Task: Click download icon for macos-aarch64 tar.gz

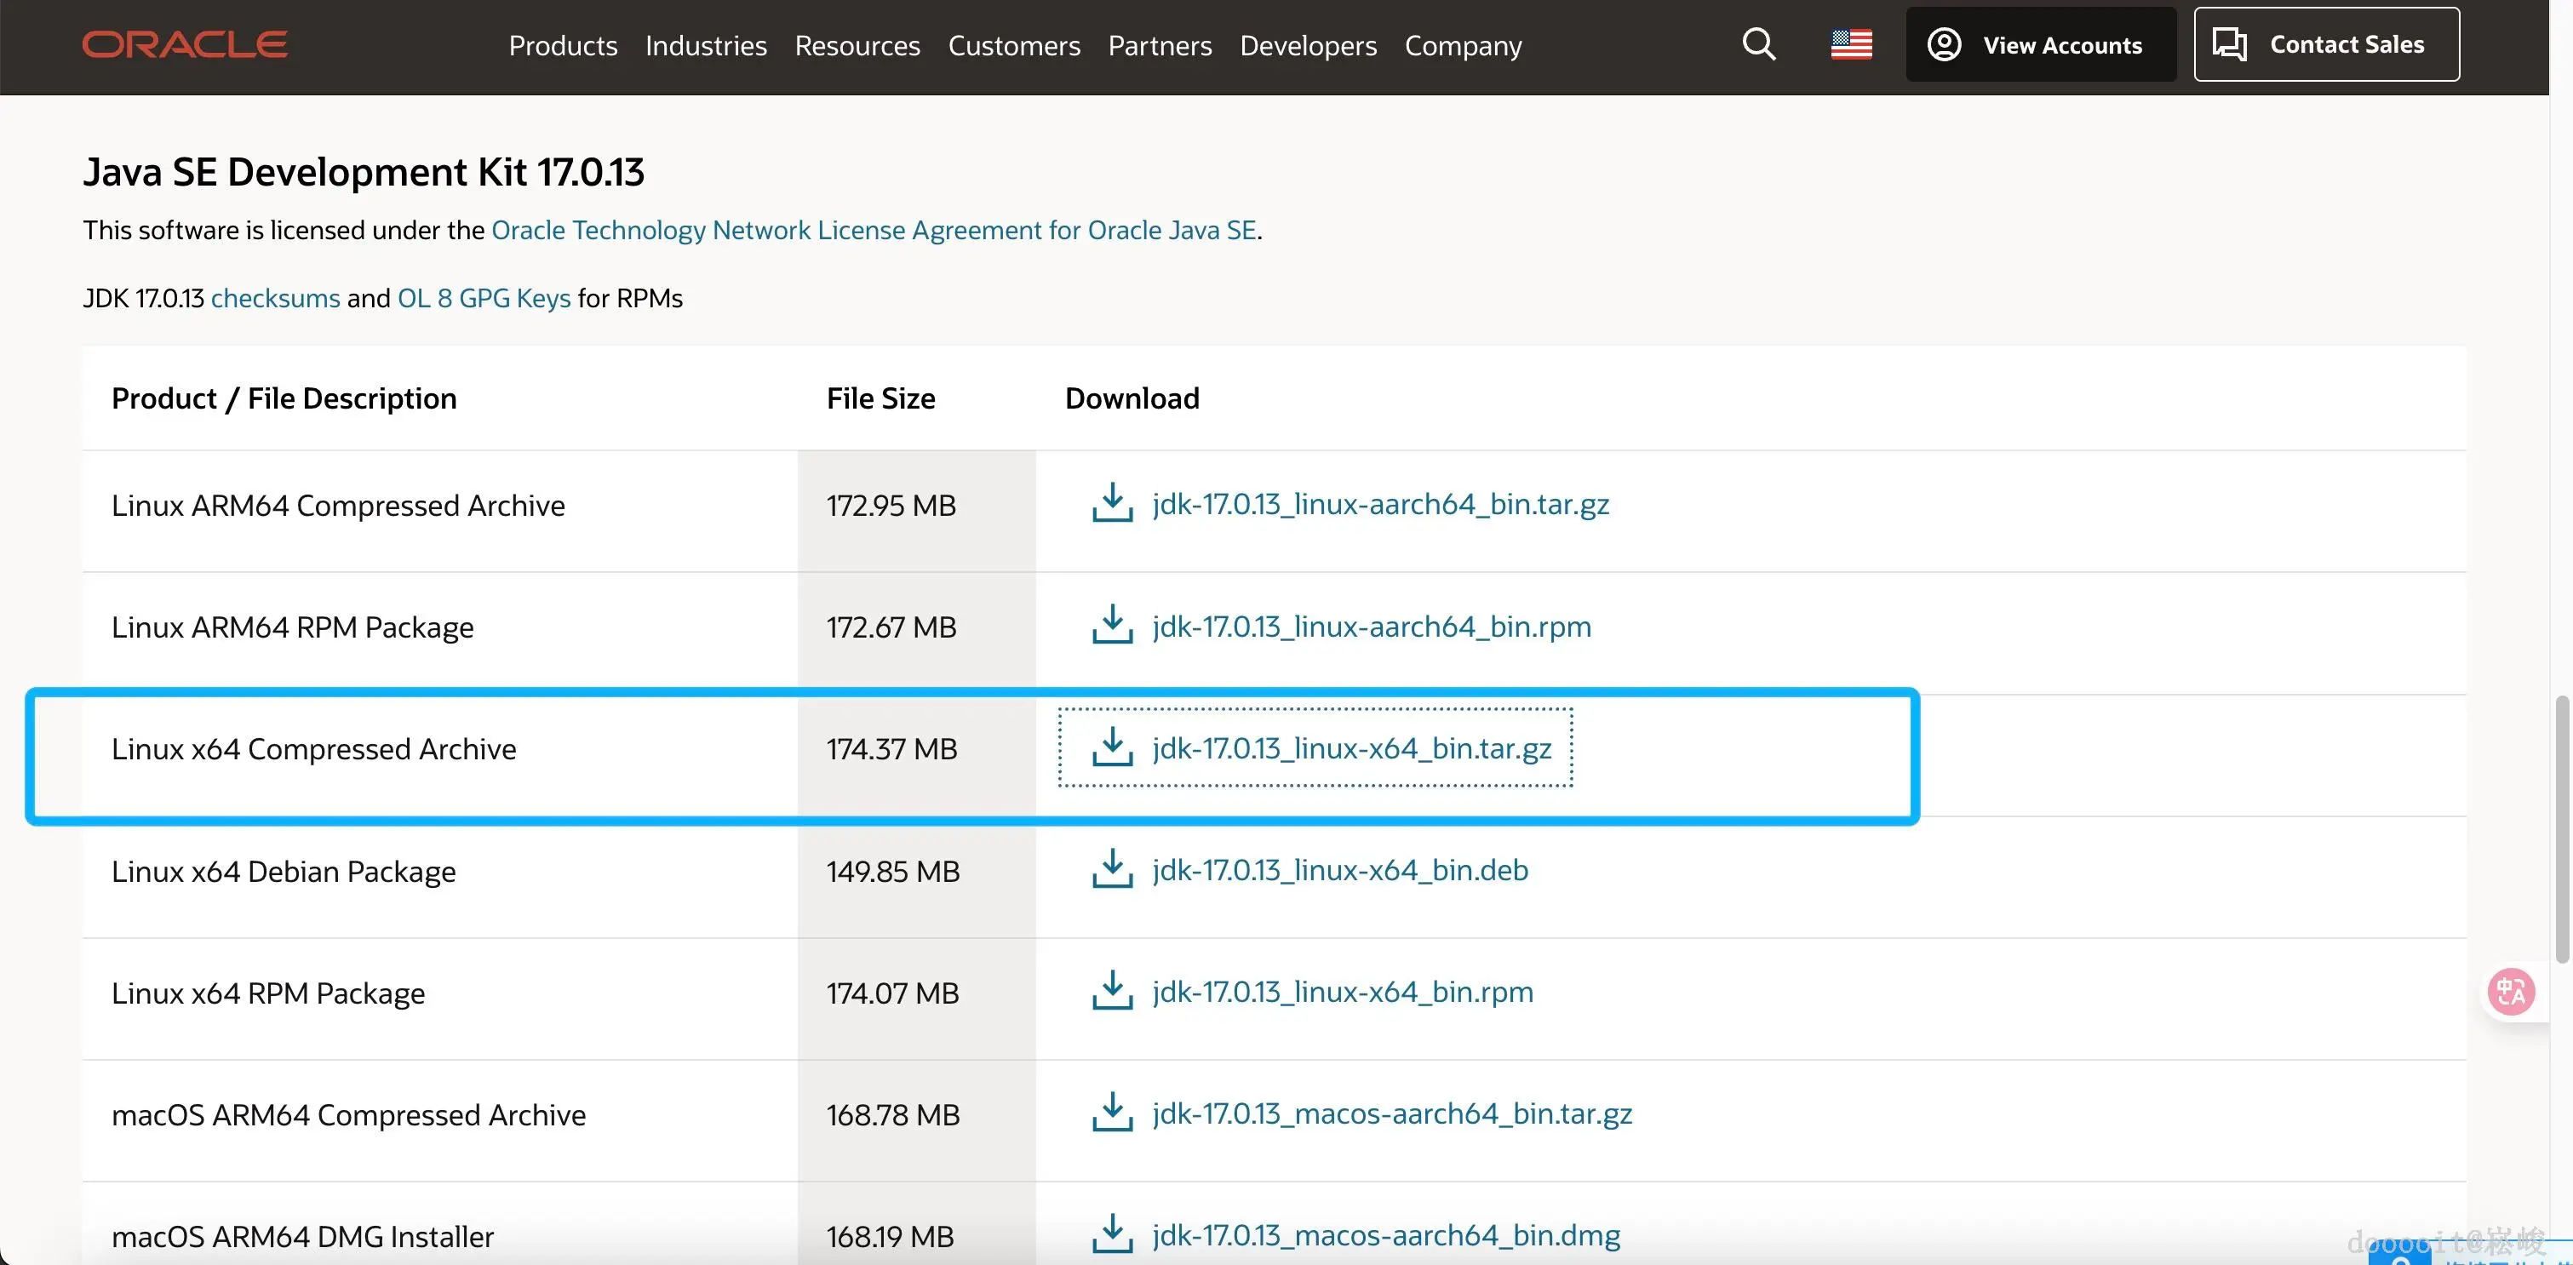Action: tap(1112, 1113)
